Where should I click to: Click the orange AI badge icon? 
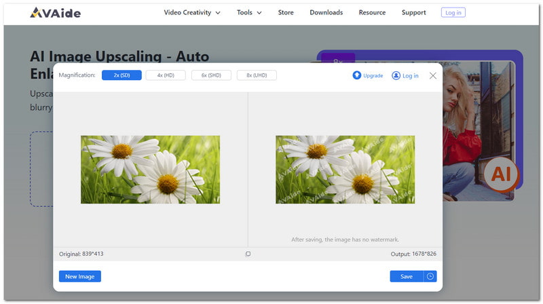(500, 174)
